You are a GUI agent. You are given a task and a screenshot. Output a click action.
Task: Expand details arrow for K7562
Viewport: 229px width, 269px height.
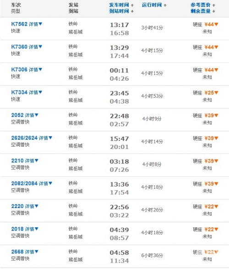(x=40, y=24)
